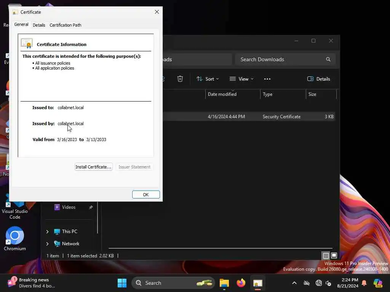Select the Security Certificate file row
Screen dimensions: 390x292
click(249, 116)
